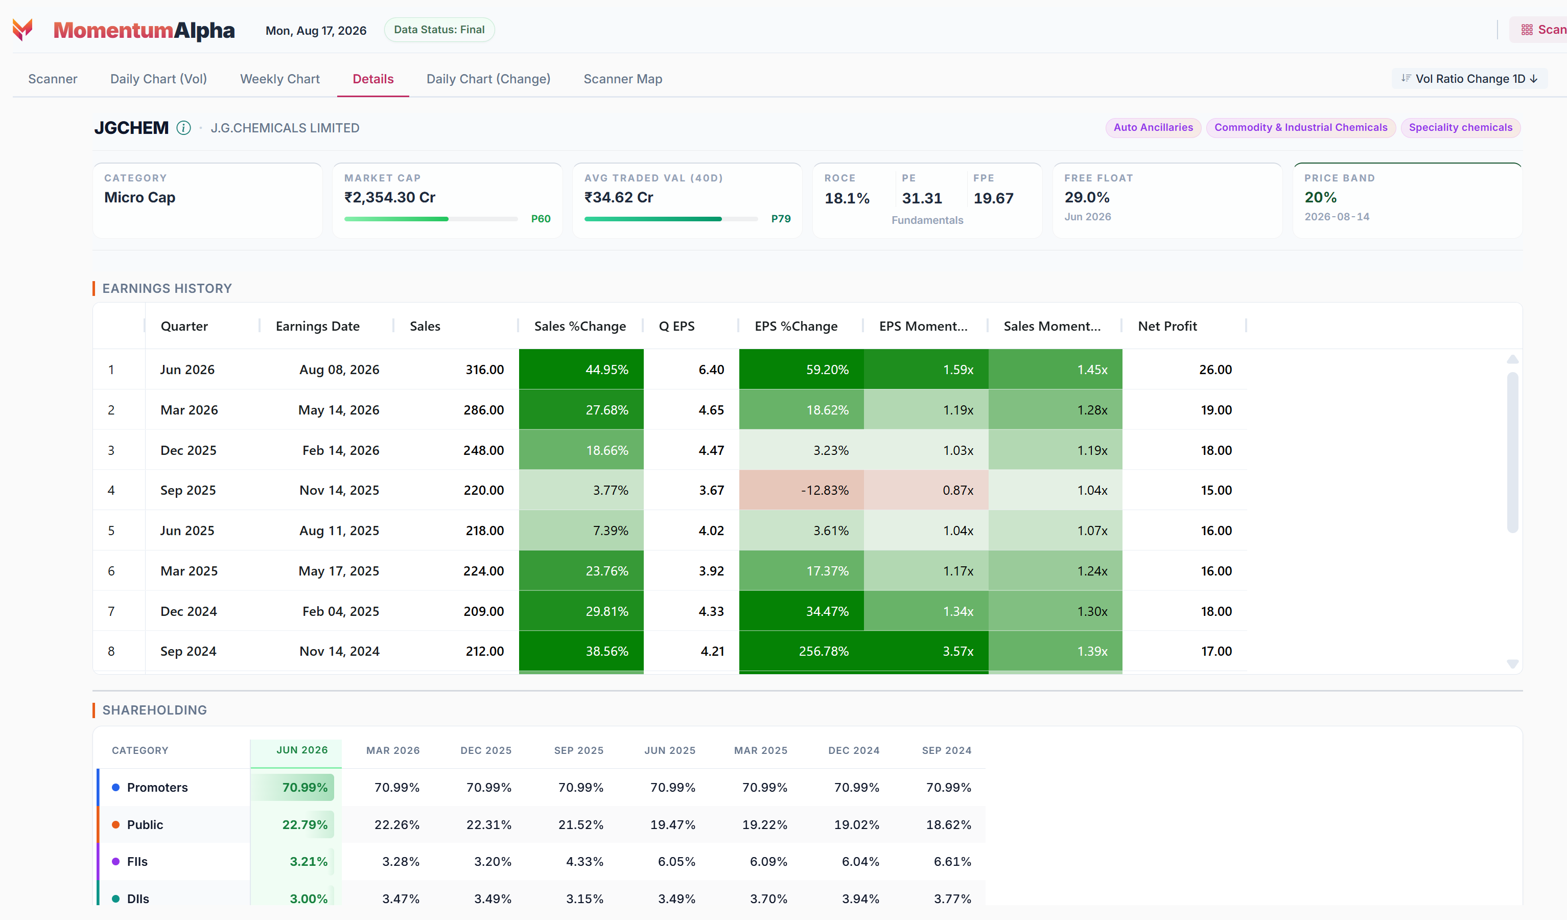Click the 18.1% ROCE value
This screenshot has height=920, width=1567.
(847, 198)
